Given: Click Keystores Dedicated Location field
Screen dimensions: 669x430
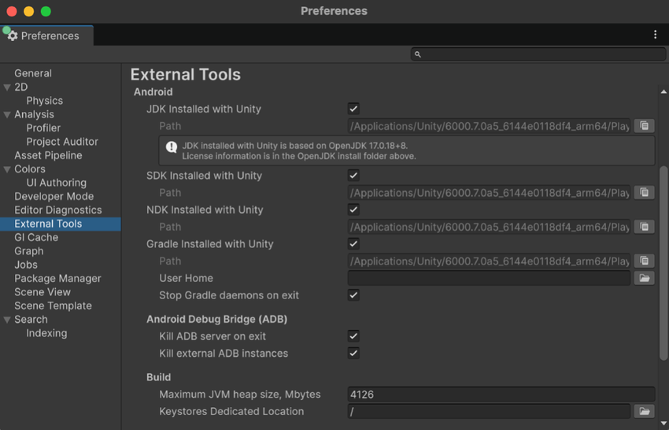Looking at the screenshot, I should (489, 411).
